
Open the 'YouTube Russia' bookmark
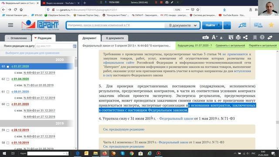click(232, 15)
